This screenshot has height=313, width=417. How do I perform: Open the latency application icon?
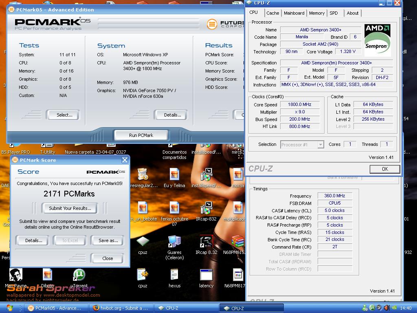(x=206, y=275)
